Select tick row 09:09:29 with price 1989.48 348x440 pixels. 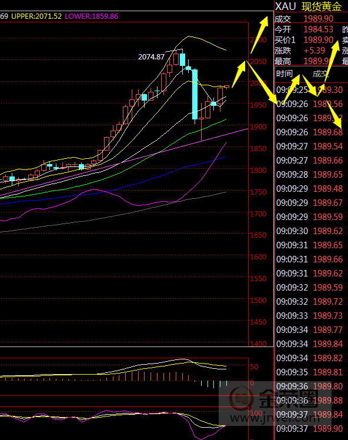(x=310, y=189)
